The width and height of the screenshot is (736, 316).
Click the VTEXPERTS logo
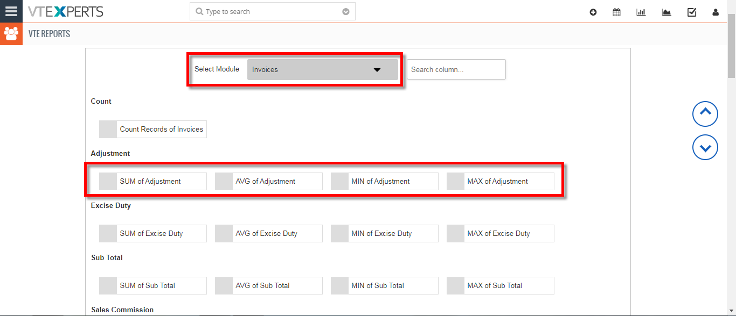click(x=66, y=11)
